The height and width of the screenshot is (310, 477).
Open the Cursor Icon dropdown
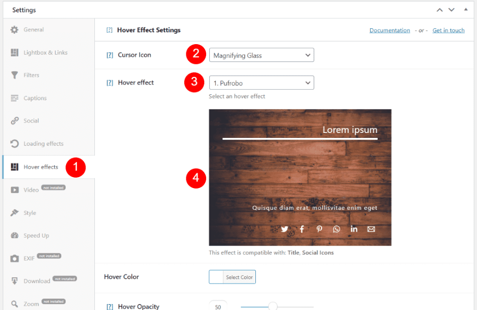click(261, 55)
